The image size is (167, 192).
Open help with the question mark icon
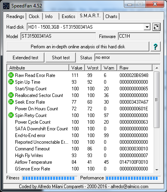(156, 46)
